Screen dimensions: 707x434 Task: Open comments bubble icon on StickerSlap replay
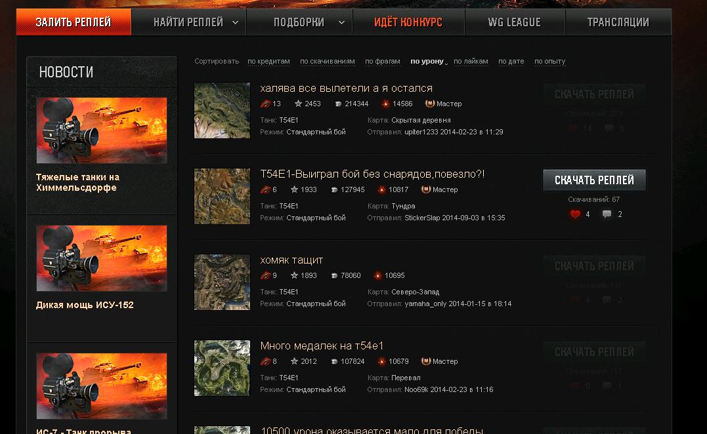pyautogui.click(x=607, y=214)
